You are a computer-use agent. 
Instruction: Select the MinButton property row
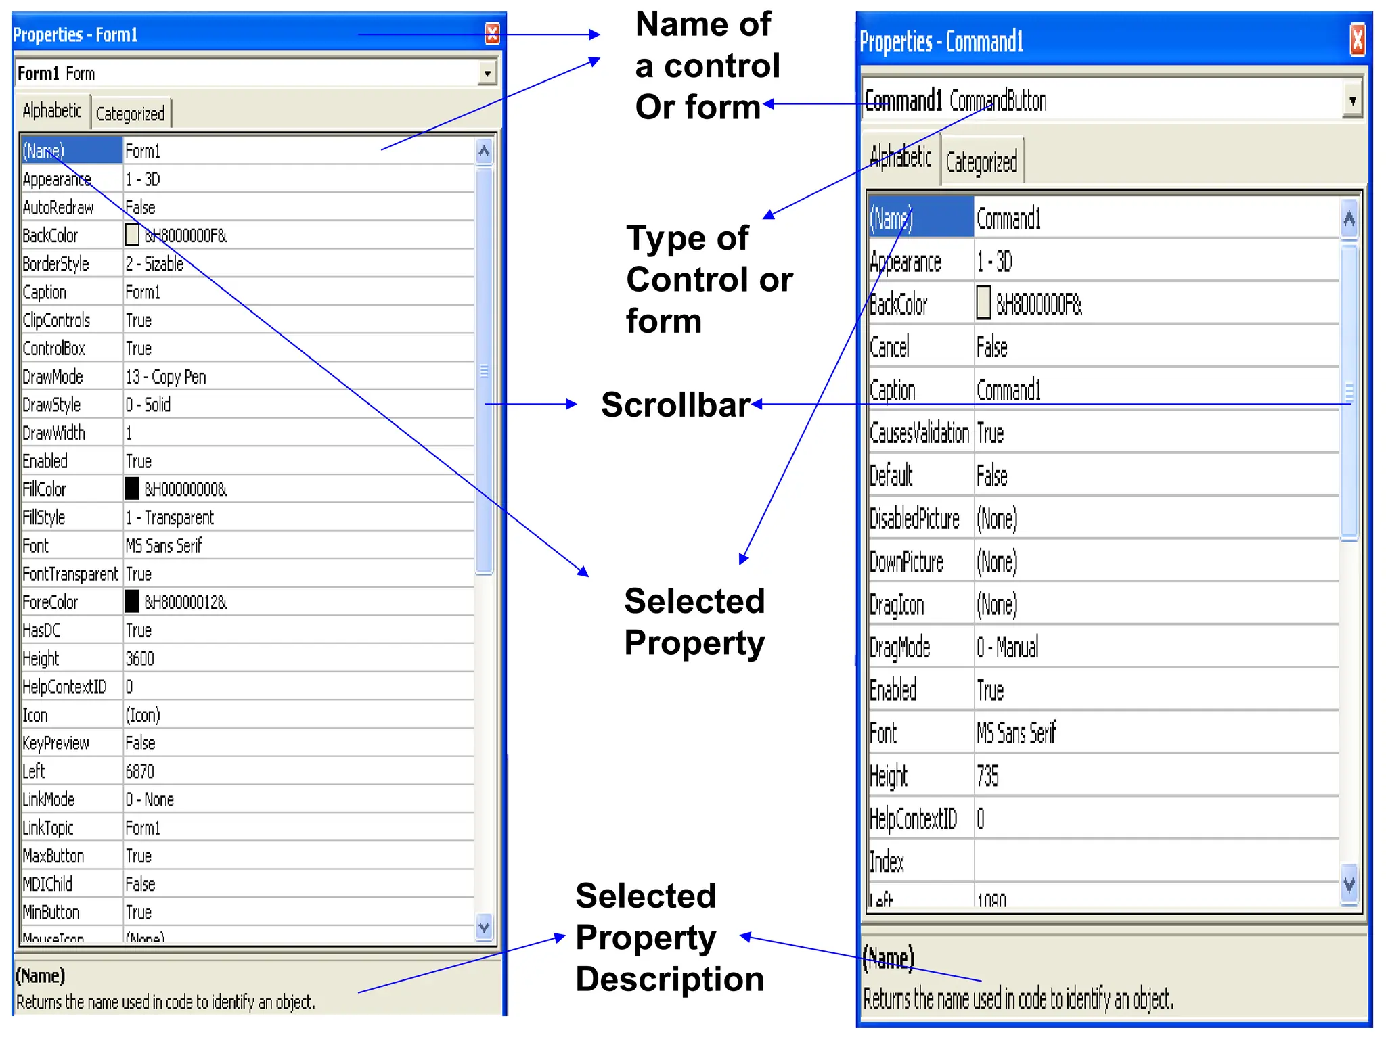pos(248,913)
